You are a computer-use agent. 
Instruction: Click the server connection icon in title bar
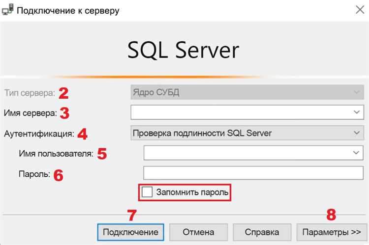coord(8,10)
